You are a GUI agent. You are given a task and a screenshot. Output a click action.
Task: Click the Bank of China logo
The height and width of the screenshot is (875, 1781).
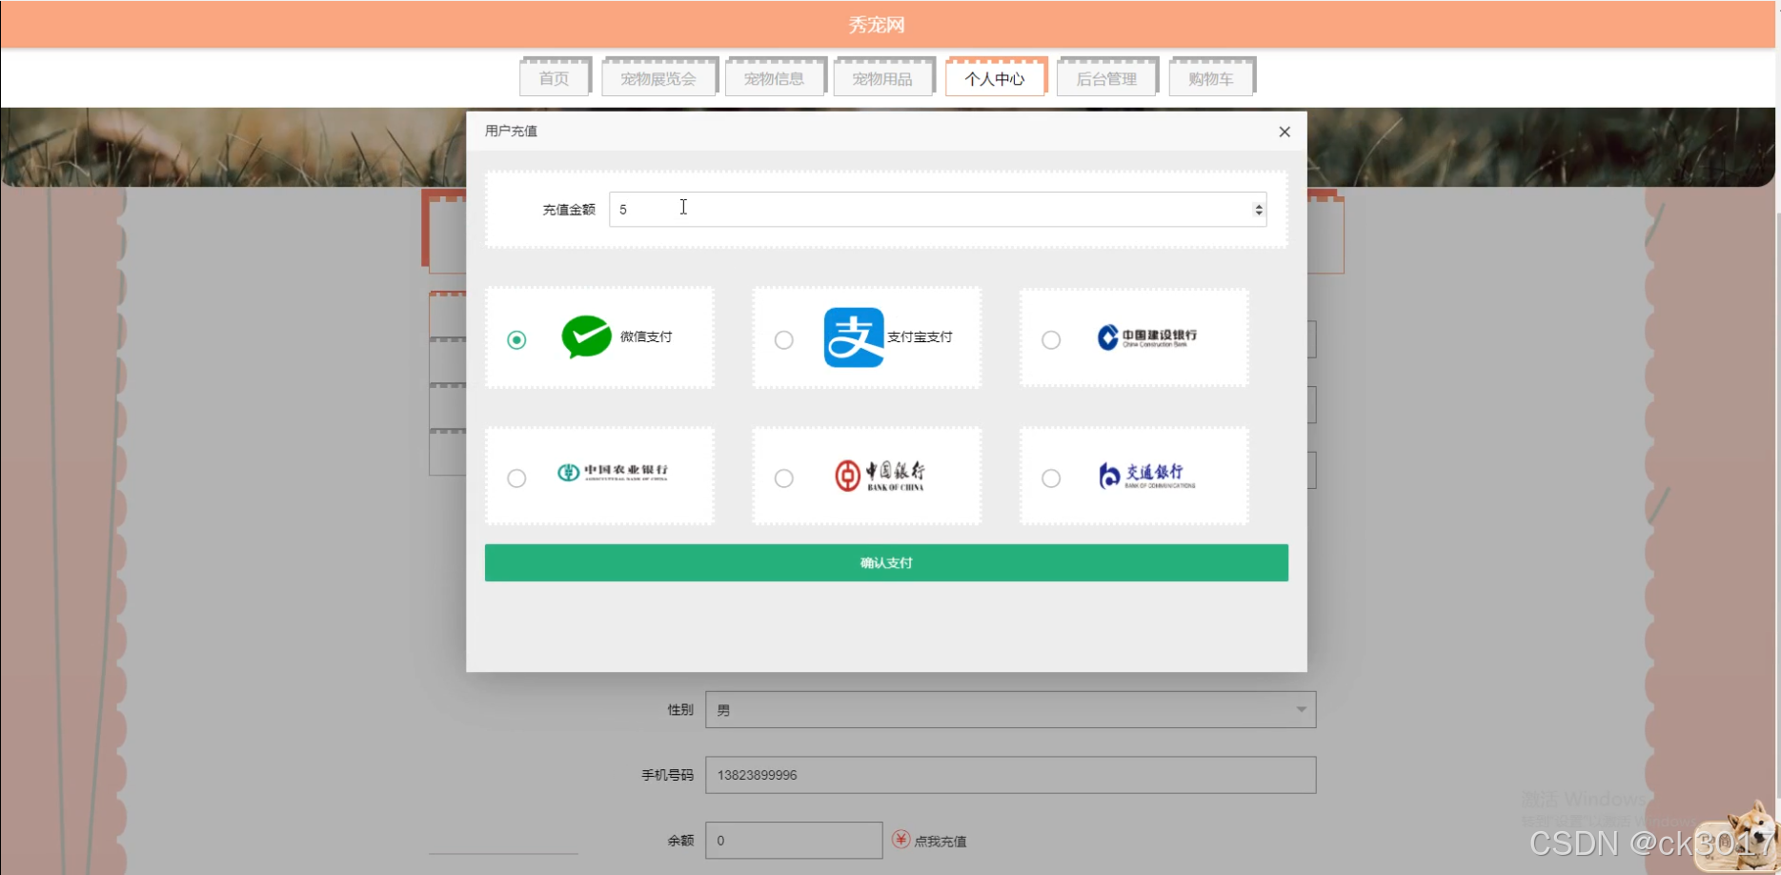pos(880,475)
